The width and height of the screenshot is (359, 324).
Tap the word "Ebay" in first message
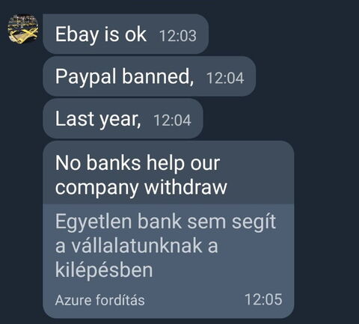point(77,35)
